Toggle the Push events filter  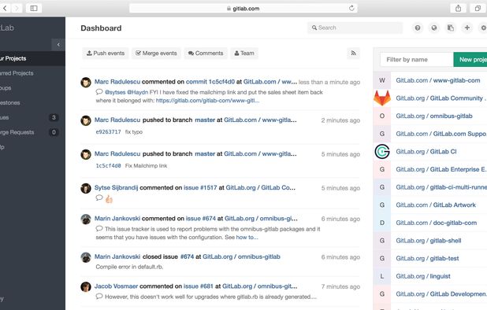click(106, 54)
